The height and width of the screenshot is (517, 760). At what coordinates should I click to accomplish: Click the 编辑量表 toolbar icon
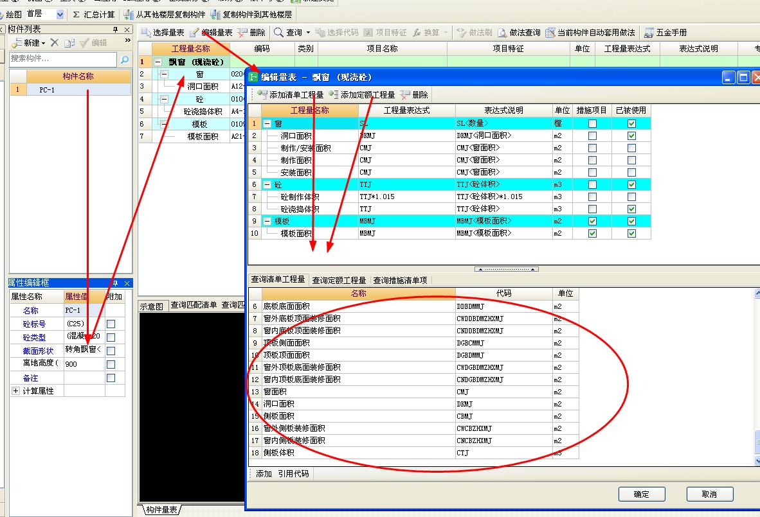pyautogui.click(x=194, y=33)
